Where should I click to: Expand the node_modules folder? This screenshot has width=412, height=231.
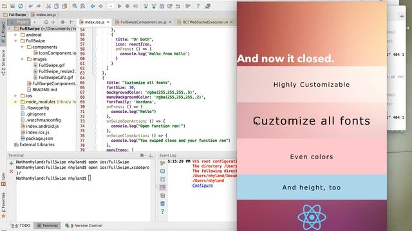coord(15,101)
